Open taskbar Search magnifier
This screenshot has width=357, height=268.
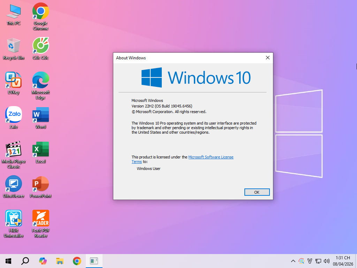[x=25, y=261]
